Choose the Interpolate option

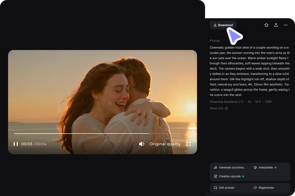click(265, 168)
